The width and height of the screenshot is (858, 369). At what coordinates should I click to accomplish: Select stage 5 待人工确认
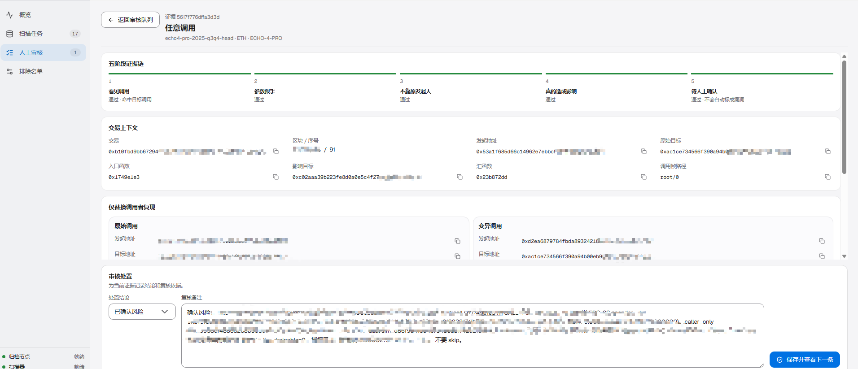pos(762,88)
